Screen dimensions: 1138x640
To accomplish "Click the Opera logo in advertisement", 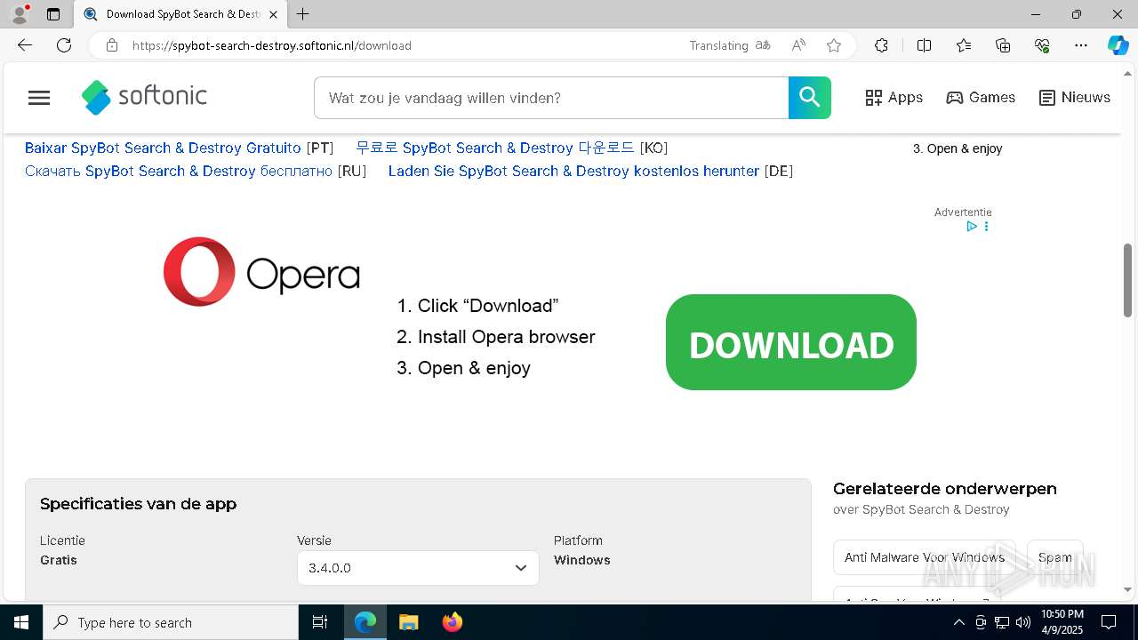I will (x=261, y=272).
